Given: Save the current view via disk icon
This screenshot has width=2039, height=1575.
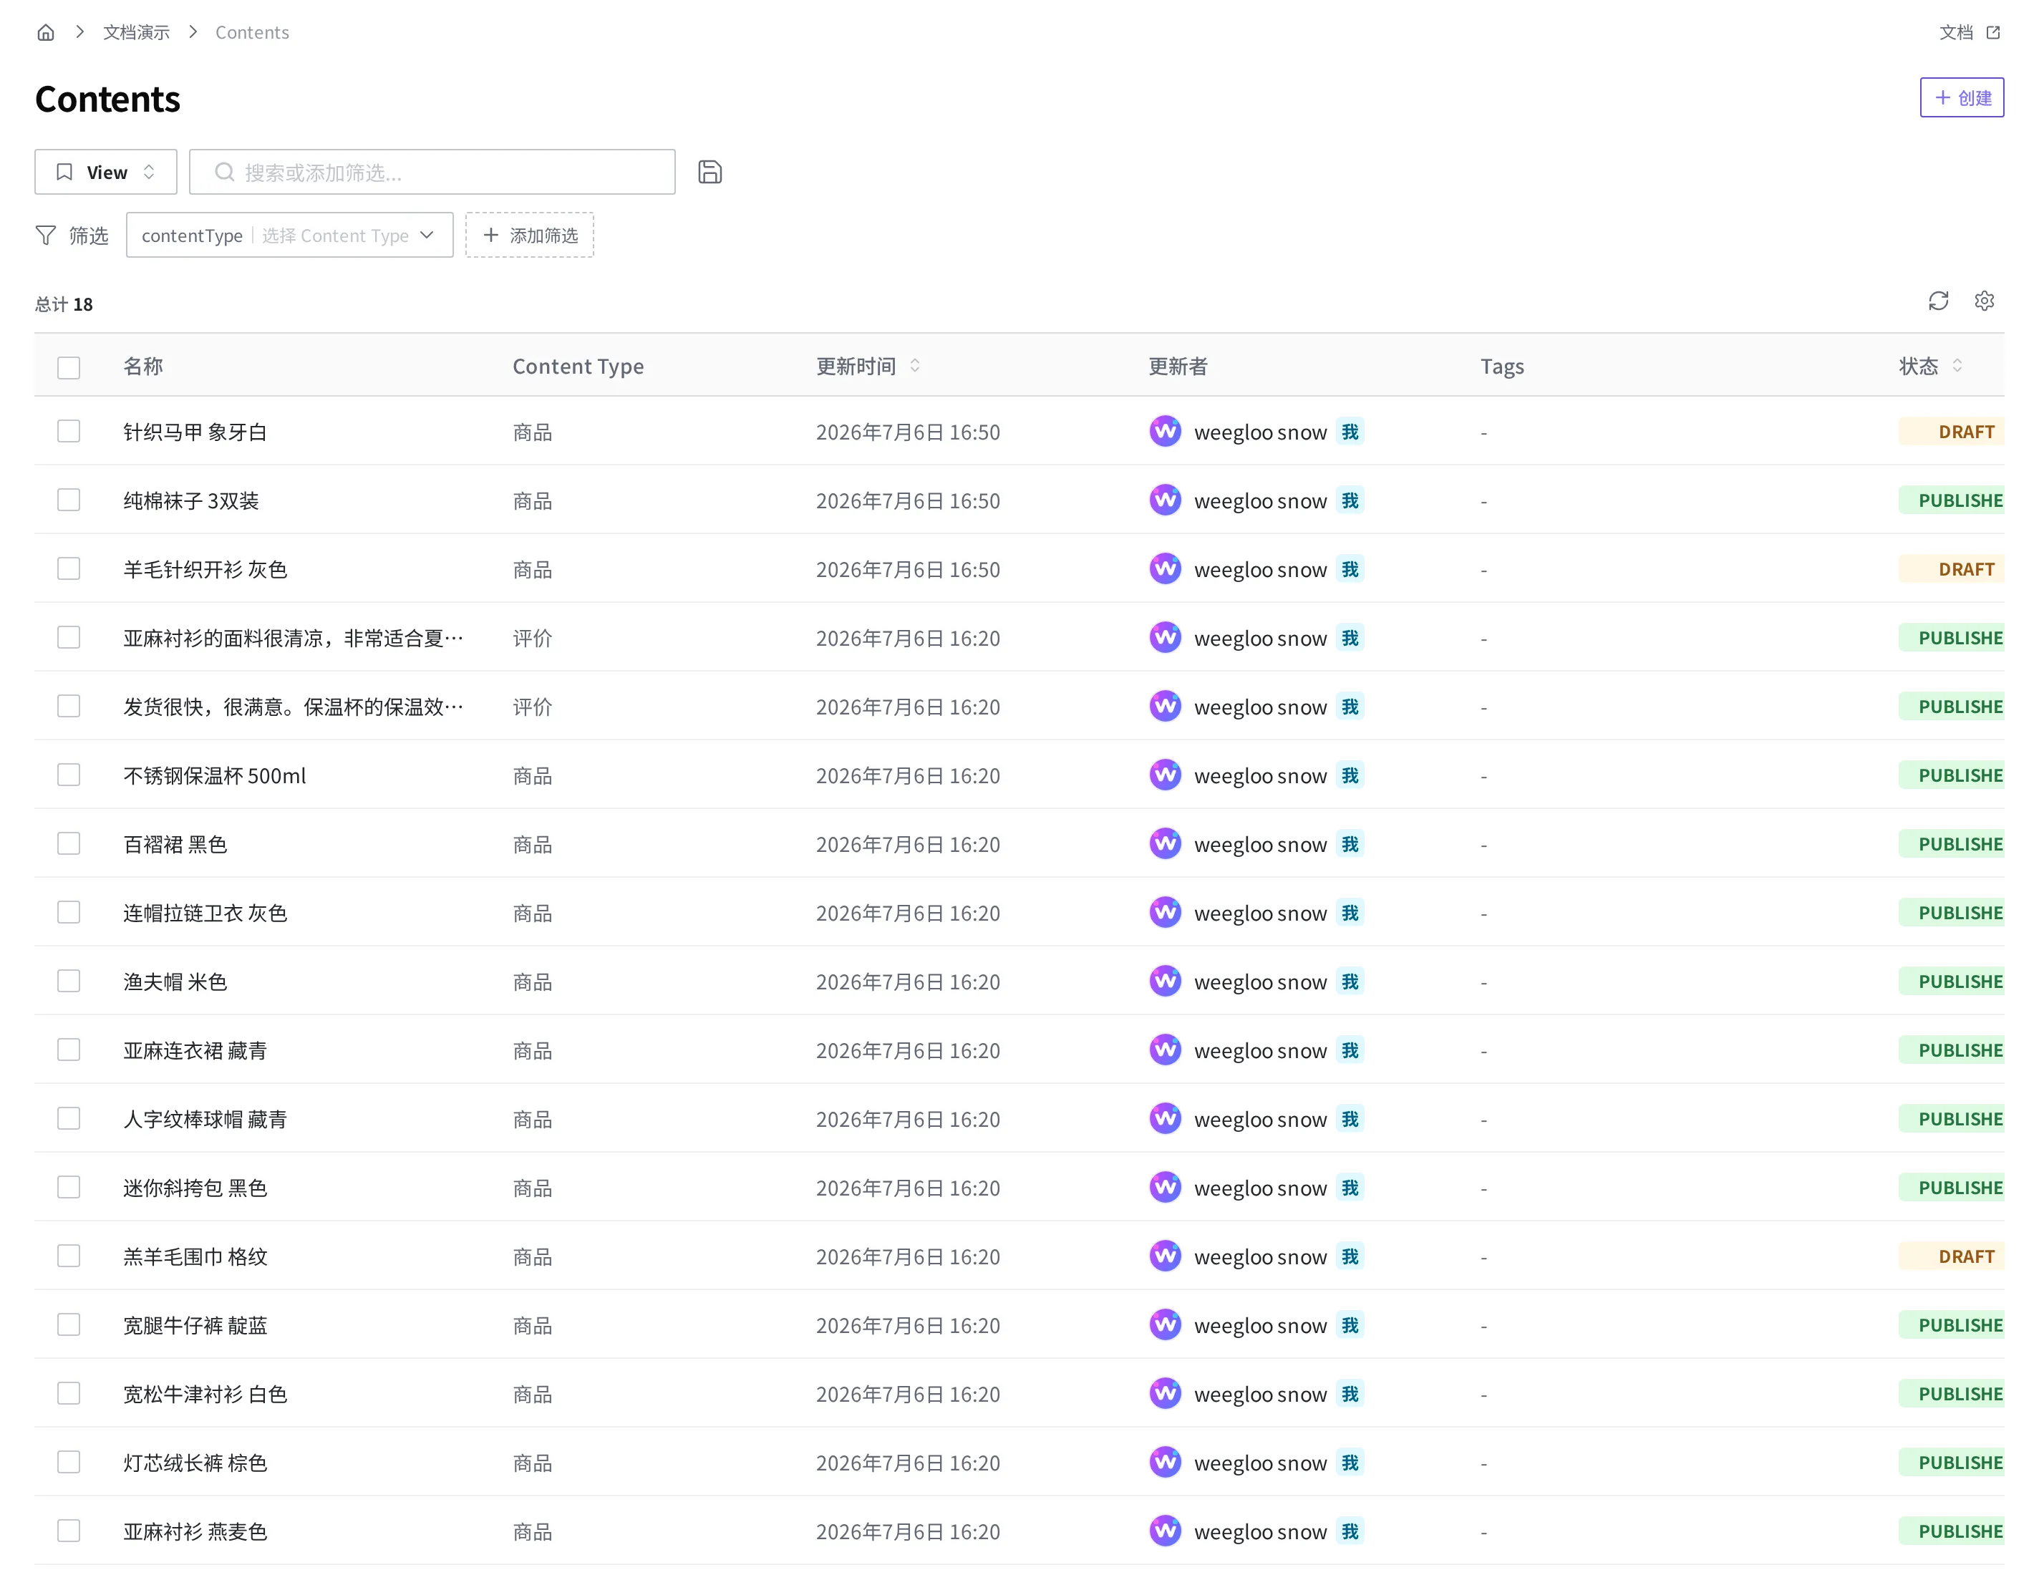Looking at the screenshot, I should (709, 172).
